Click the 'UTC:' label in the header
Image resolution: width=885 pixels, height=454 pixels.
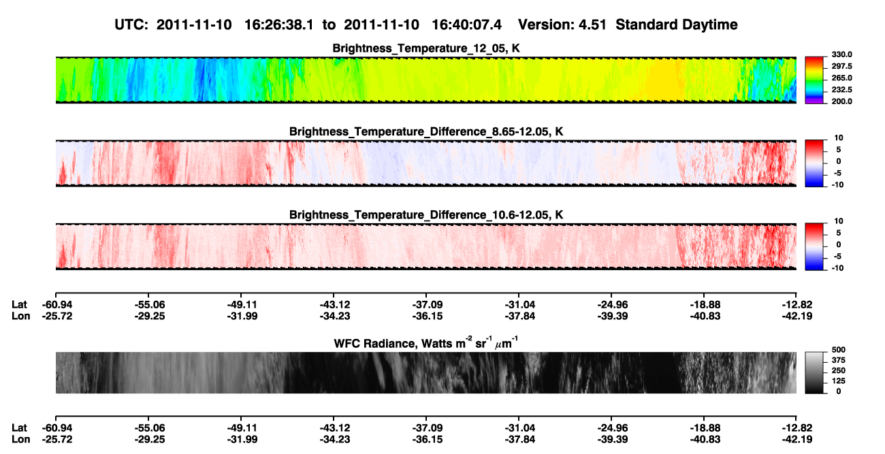(131, 25)
